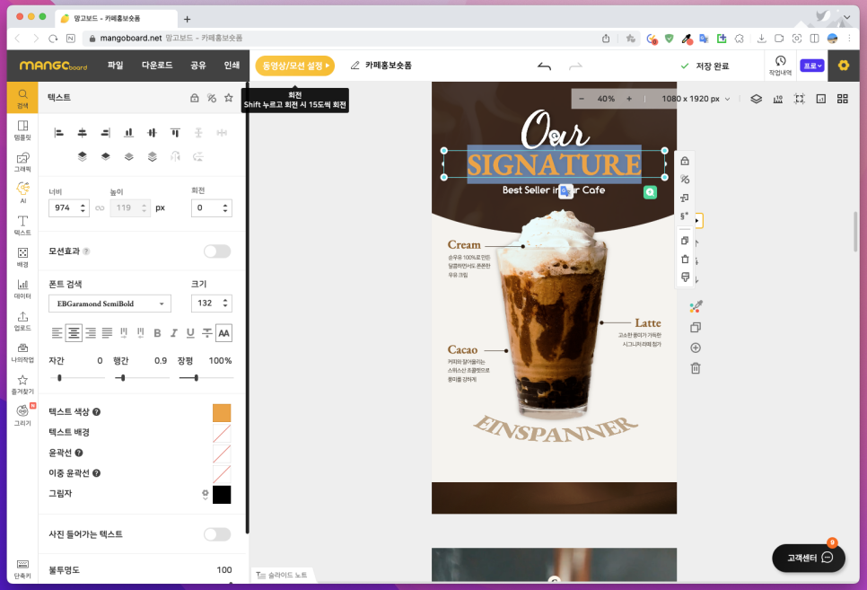The height and width of the screenshot is (590, 867).
Task: Click the undo arrow in top bar
Action: point(544,66)
